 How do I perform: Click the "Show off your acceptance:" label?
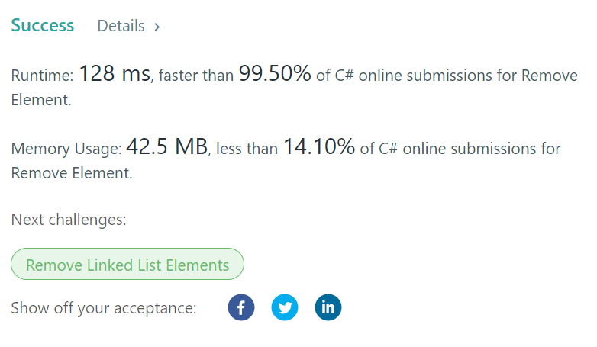[104, 308]
